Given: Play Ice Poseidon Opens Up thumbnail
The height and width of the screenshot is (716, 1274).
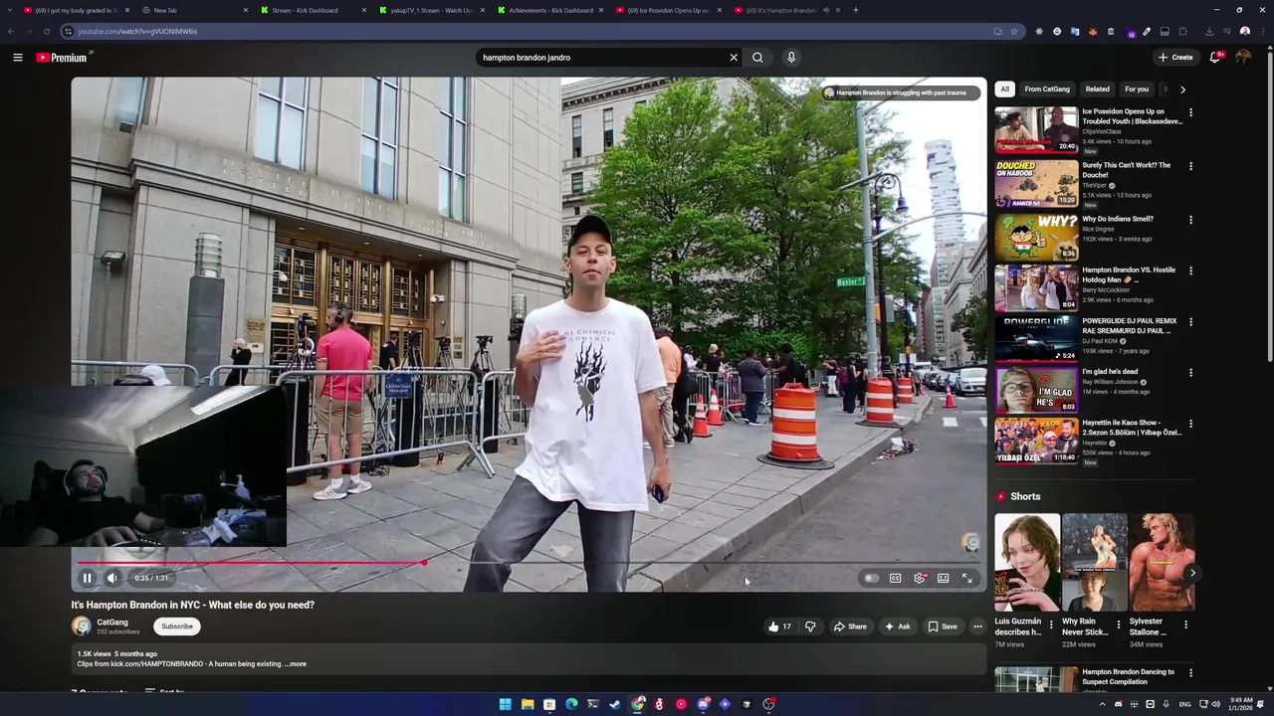Looking at the screenshot, I should pyautogui.click(x=1036, y=129).
